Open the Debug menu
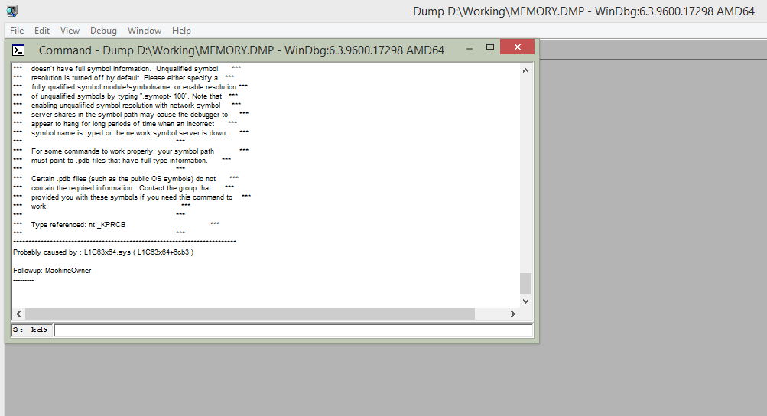 click(103, 31)
